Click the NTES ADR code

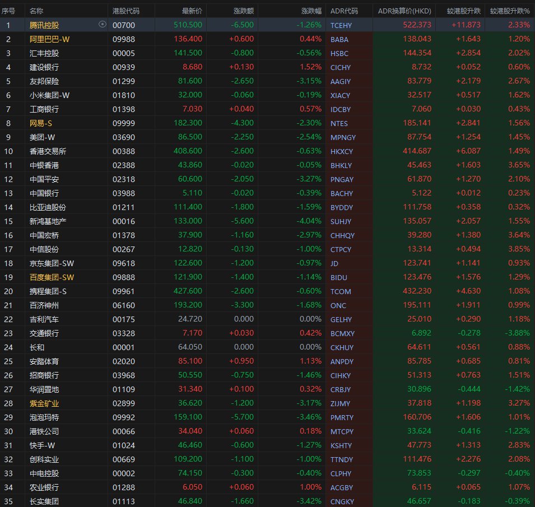tap(339, 123)
